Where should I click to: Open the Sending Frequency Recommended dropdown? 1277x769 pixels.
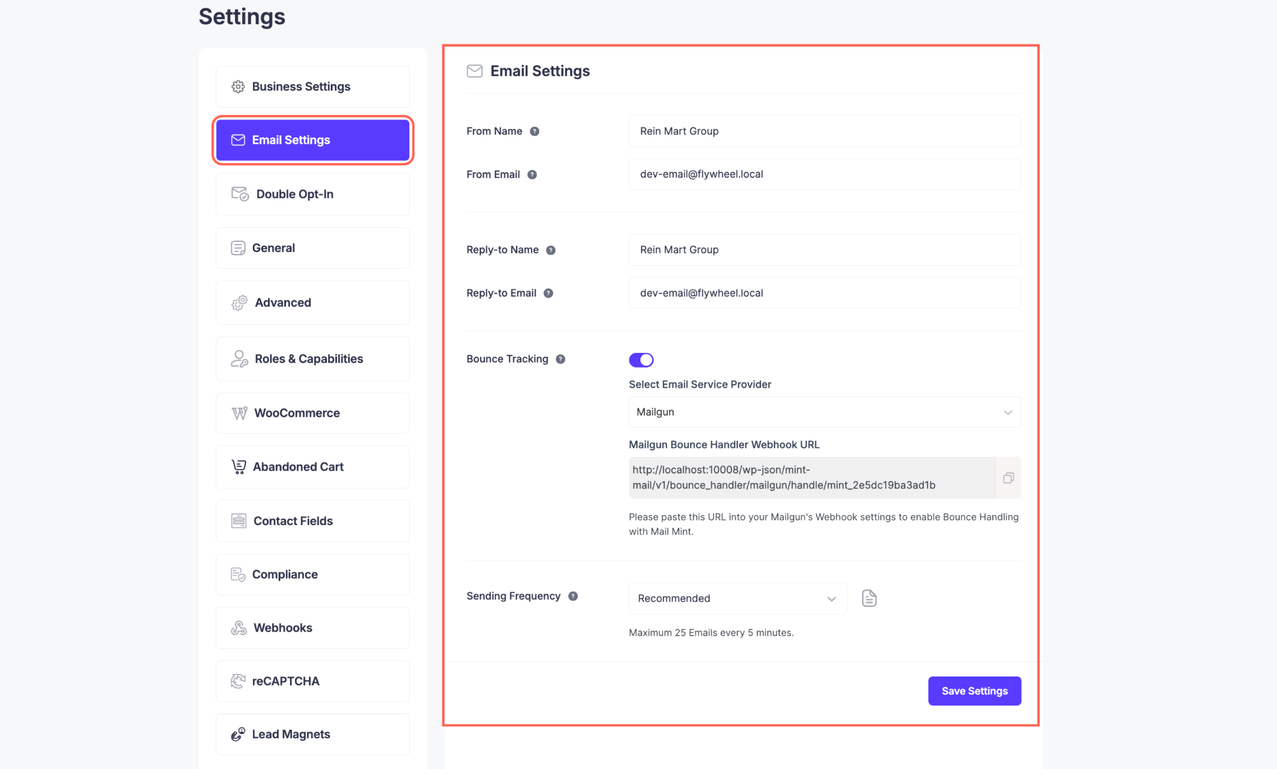[x=738, y=599]
